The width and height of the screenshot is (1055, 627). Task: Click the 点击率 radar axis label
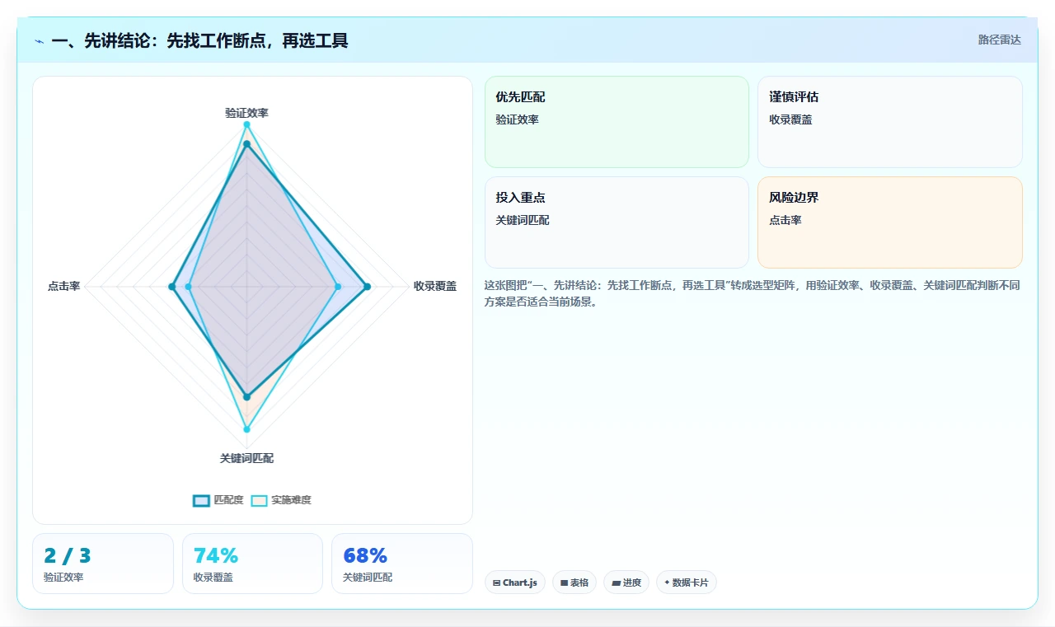tap(63, 286)
